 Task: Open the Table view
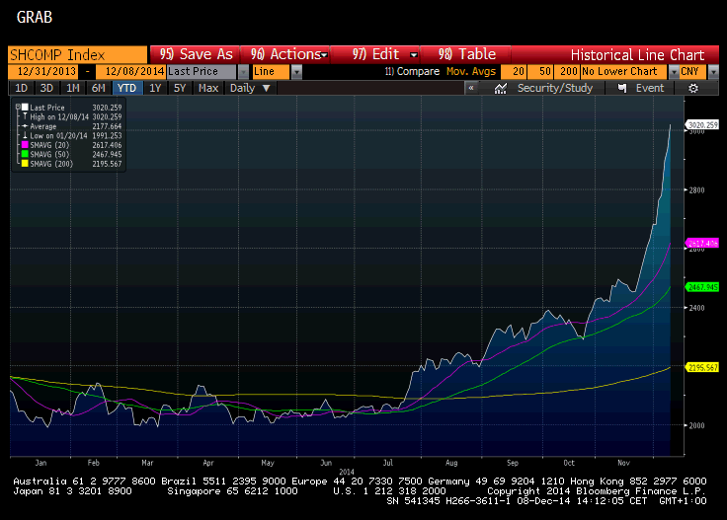[x=465, y=54]
